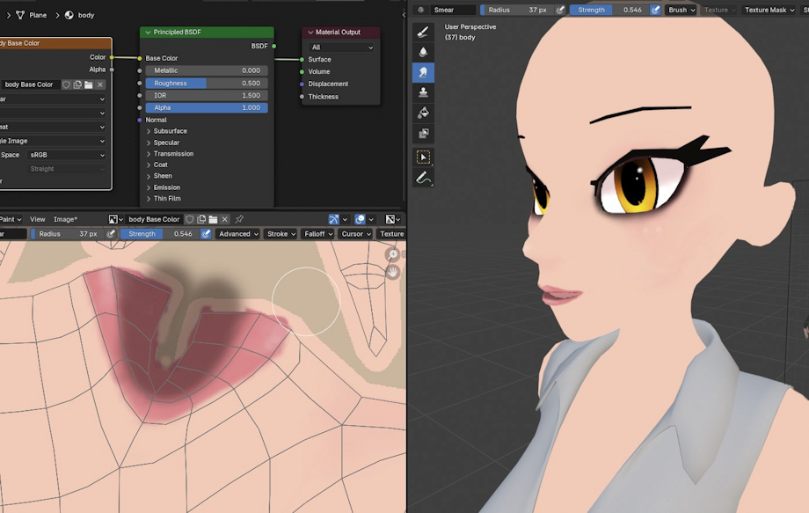The width and height of the screenshot is (809, 513).
Task: Toggle strength pressure sensitivity in image editor header
Action: (206, 234)
